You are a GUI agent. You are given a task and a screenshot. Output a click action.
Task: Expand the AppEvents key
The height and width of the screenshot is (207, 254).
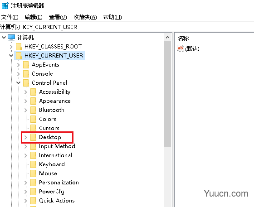click(18, 65)
